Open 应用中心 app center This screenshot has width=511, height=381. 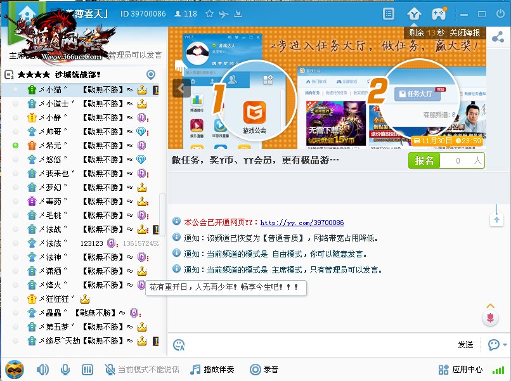pyautogui.click(x=460, y=370)
